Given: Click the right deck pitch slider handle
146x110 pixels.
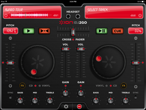Looking at the screenshot, I should pos(136,63).
